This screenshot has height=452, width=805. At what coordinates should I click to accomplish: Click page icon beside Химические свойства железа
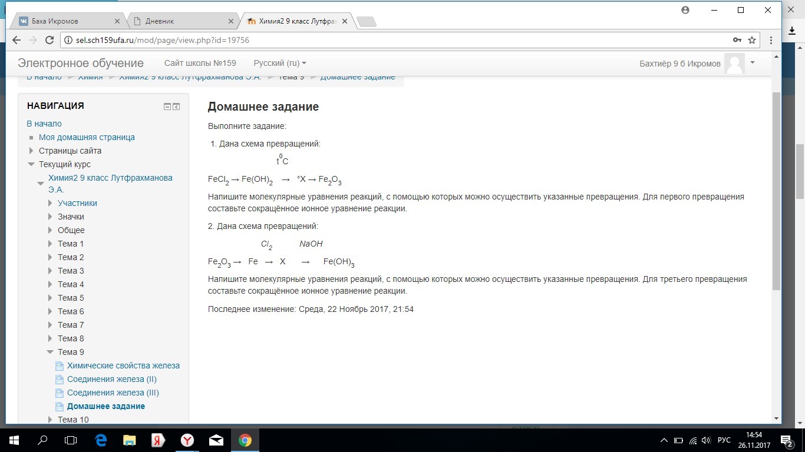click(x=59, y=365)
